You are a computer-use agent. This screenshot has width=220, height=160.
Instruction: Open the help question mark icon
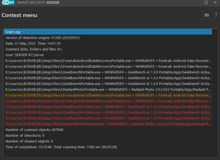point(216,15)
